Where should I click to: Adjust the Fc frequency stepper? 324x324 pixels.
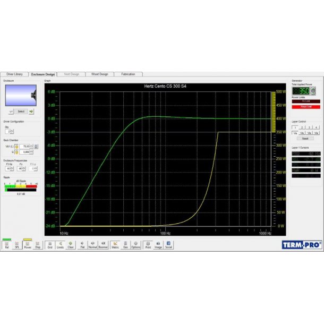pos(24,168)
